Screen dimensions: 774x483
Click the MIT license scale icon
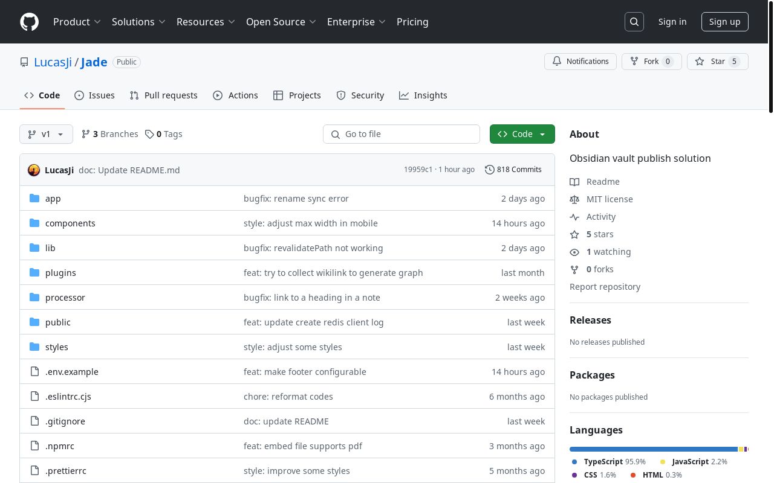click(574, 199)
